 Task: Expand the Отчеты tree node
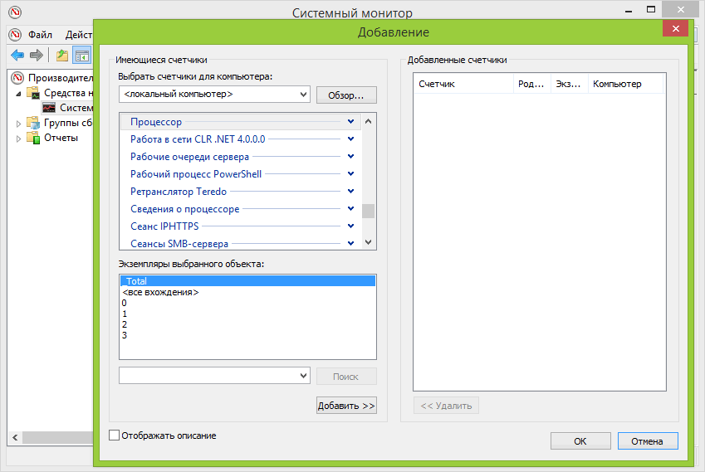click(19, 138)
